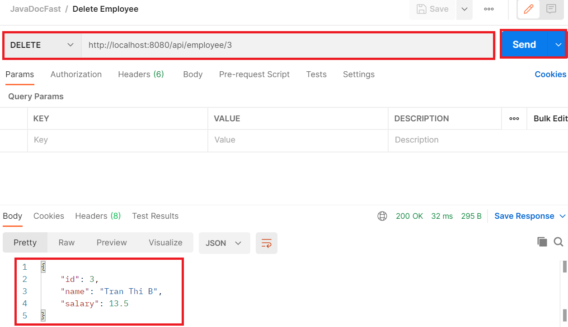568x327 pixels.
Task: Click the KEY column header
Action: coord(41,119)
